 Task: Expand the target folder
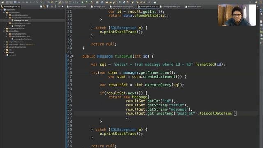[x=4, y=53]
